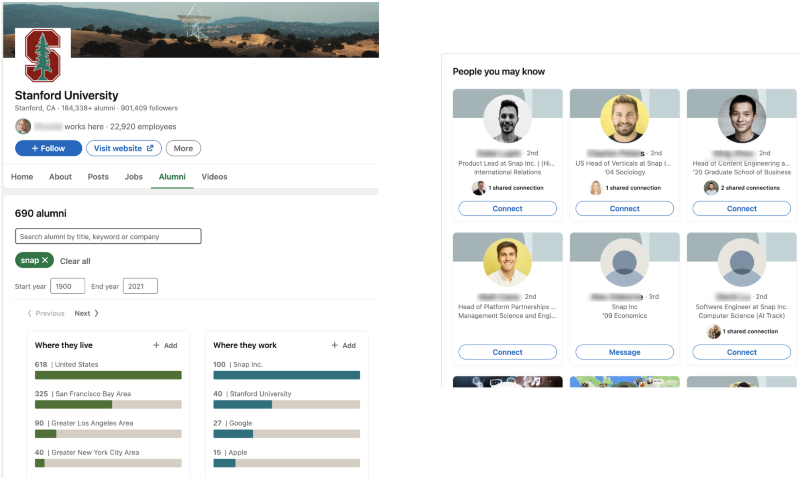Click the plus icon next to Where they live Add
Image resolution: width=804 pixels, height=479 pixels.
156,345
